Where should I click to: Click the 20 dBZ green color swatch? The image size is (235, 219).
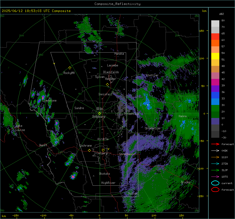[215, 108]
